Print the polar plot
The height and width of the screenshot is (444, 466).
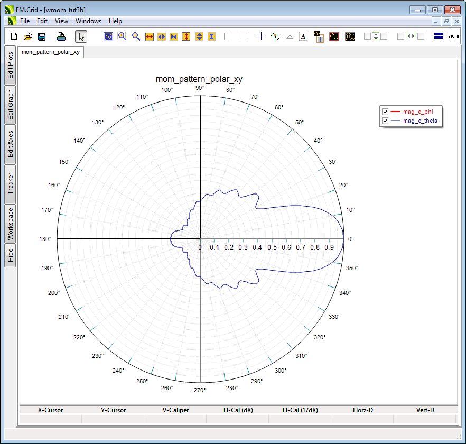click(x=61, y=36)
